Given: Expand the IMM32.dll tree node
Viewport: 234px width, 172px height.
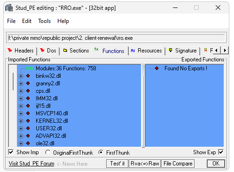Looking at the screenshot, I should [x=21, y=98].
